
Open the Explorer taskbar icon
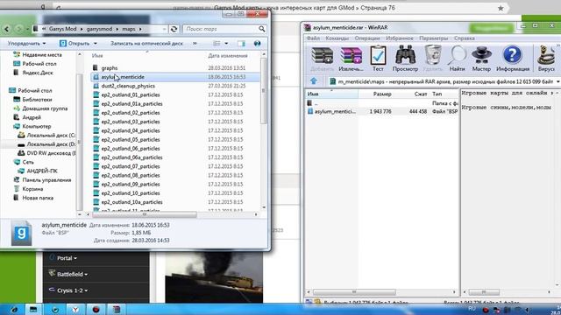coord(33,309)
